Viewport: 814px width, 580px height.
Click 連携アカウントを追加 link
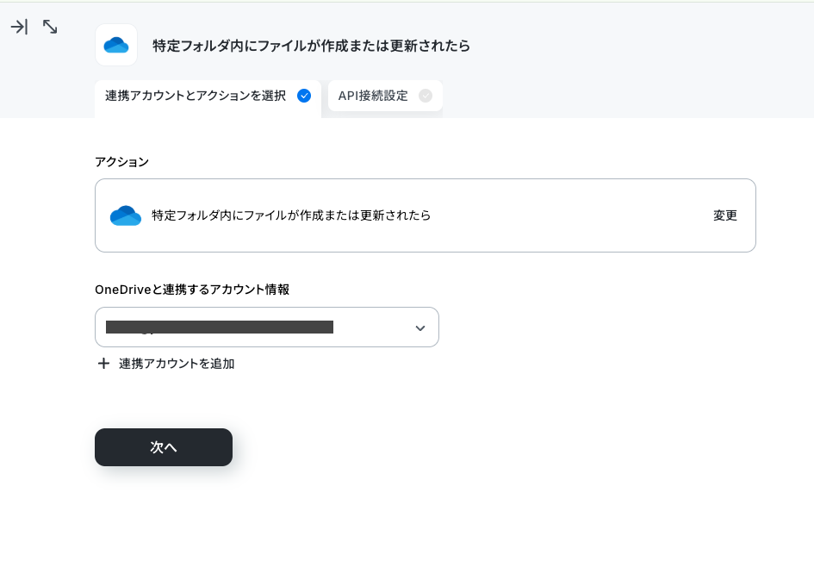pyautogui.click(x=177, y=364)
